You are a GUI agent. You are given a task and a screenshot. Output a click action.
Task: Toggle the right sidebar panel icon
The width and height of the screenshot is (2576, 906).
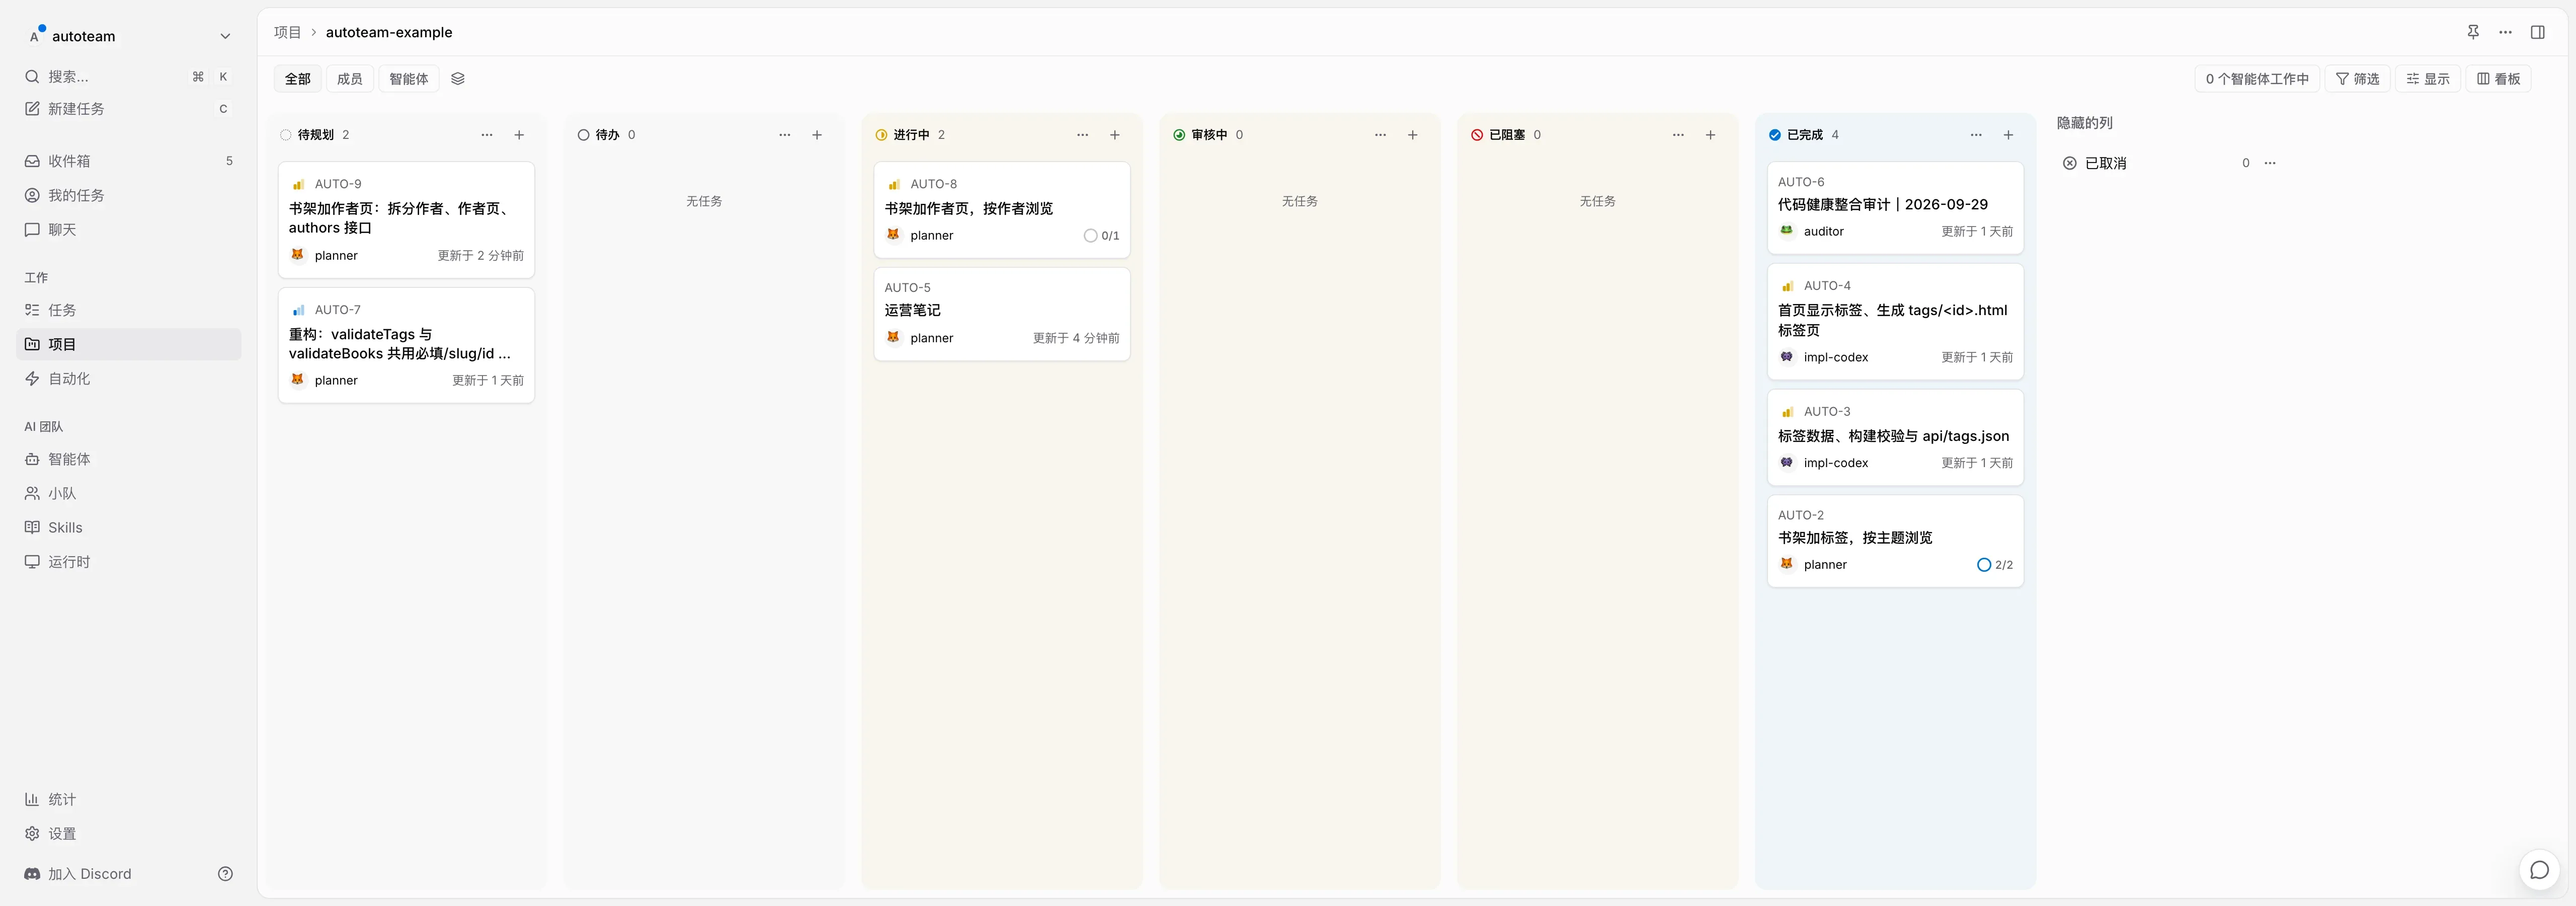tap(2537, 32)
